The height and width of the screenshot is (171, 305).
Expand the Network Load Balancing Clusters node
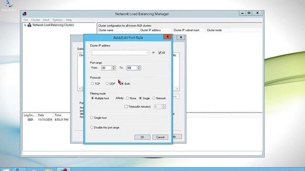[x=25, y=25]
